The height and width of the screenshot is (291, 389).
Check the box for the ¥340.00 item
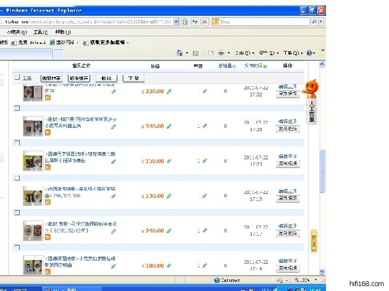point(17,108)
